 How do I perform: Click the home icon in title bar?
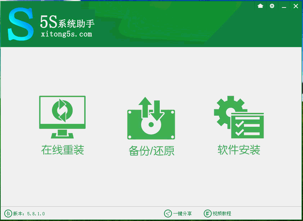click(260, 6)
